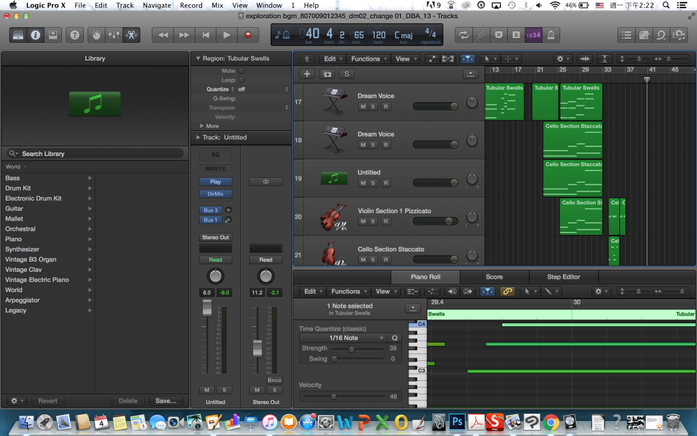Screen dimensions: 697x436
Task: Open the Smart Controls dial button
Action: point(97,35)
